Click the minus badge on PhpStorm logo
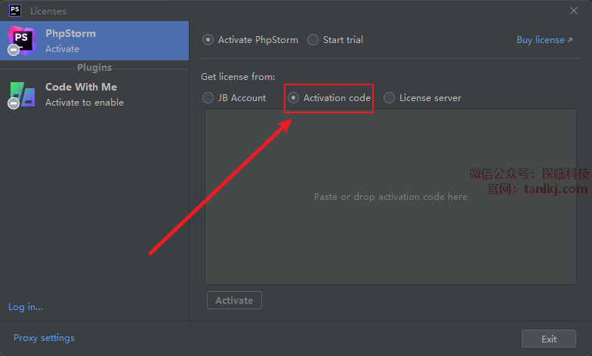592x356 pixels. [13, 51]
